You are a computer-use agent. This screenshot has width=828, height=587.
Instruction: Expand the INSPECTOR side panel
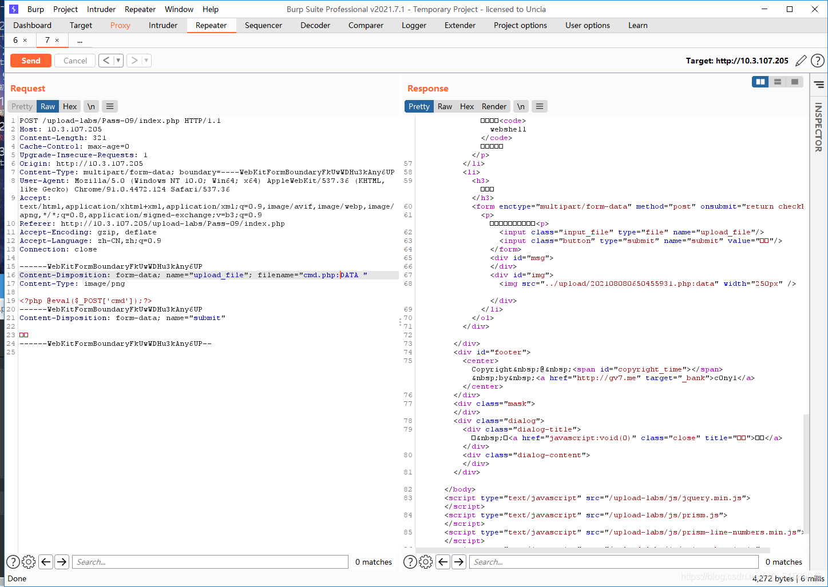tap(818, 127)
